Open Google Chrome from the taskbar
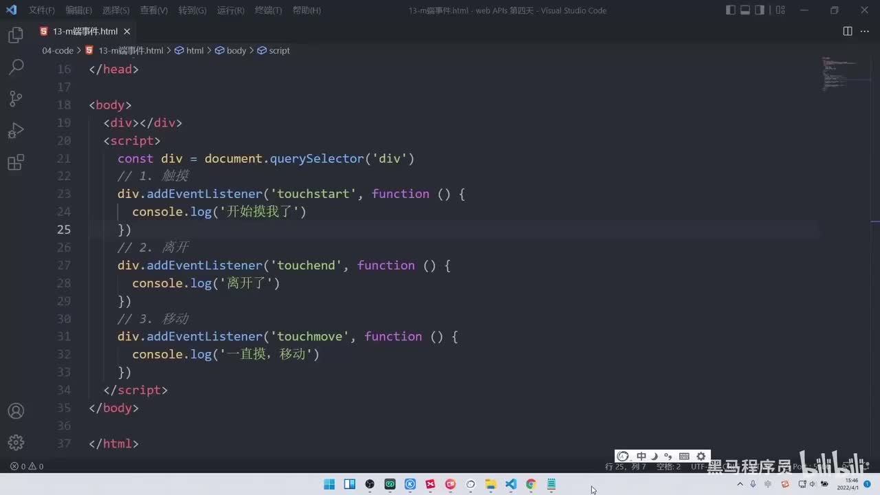This screenshot has width=880, height=495. 531,484
